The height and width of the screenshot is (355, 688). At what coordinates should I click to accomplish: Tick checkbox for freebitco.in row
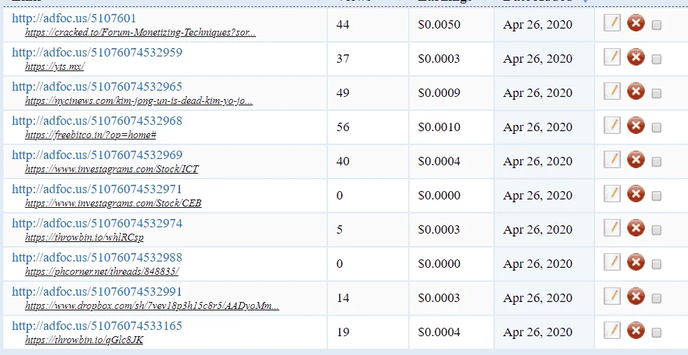click(x=657, y=128)
